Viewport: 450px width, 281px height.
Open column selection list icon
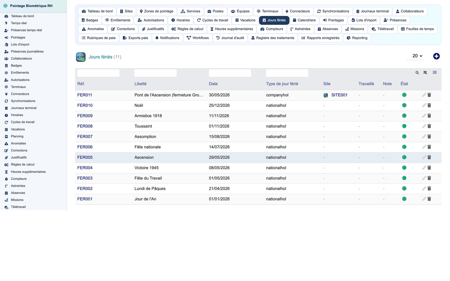pyautogui.click(x=435, y=73)
